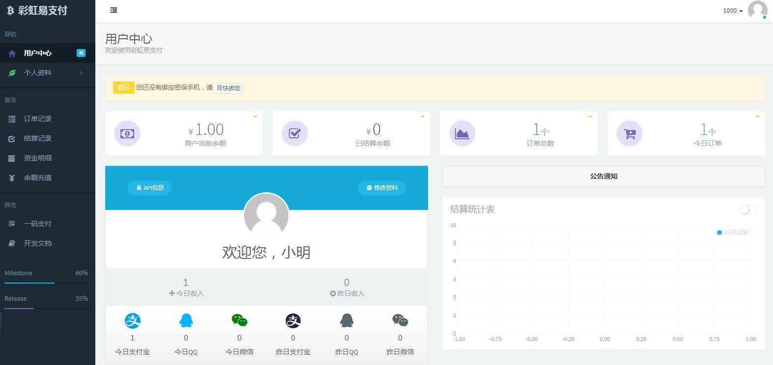This screenshot has height=365, width=773.
Task: Click the ¥1.00 balance value
Action: 206,130
